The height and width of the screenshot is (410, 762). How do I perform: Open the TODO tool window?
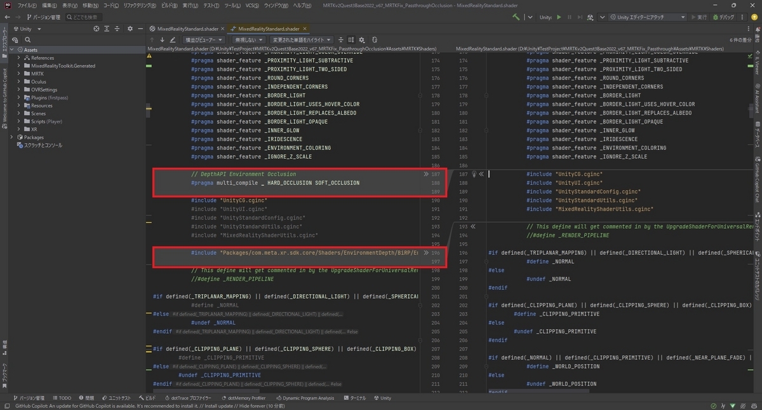62,398
